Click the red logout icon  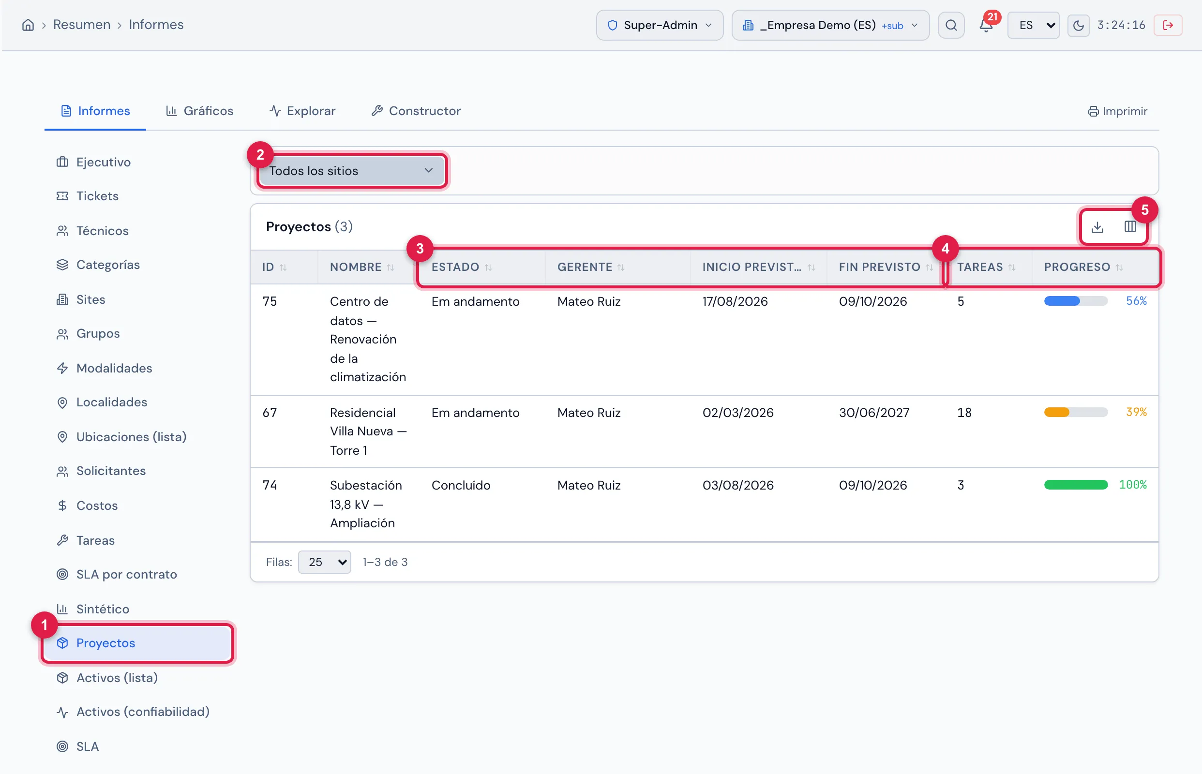pos(1168,25)
